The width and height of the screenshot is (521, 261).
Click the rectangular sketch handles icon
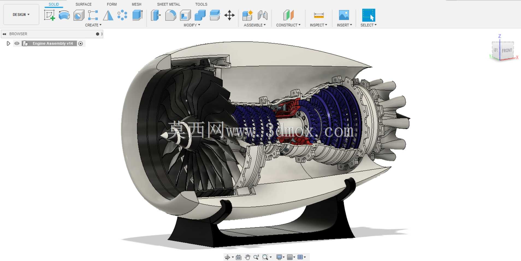(93, 15)
